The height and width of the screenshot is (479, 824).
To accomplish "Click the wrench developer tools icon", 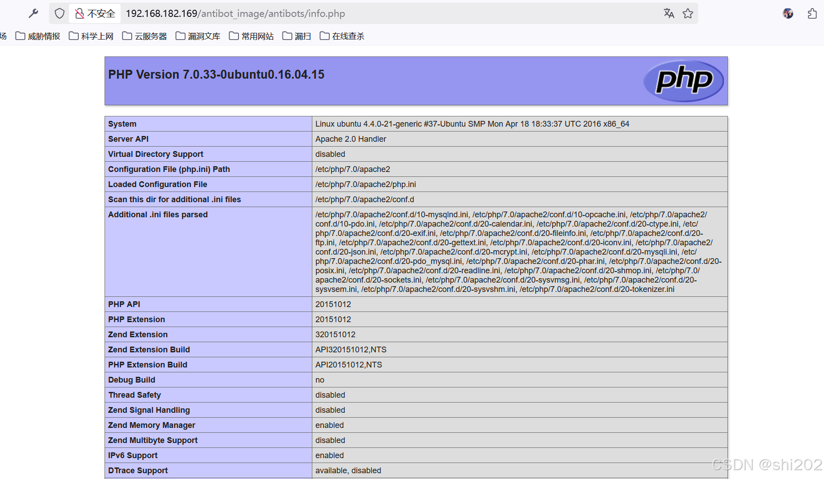I will pos(33,13).
